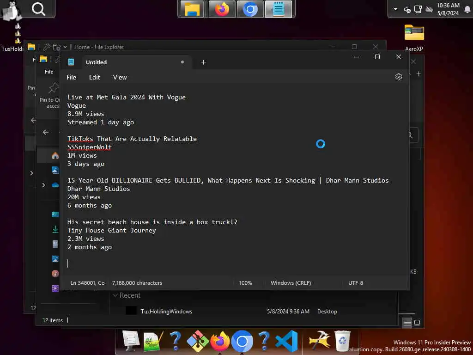The height and width of the screenshot is (355, 473).
Task: Open the Notepad File menu
Action: click(x=71, y=77)
